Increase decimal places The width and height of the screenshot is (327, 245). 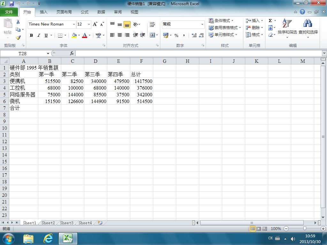click(x=194, y=35)
